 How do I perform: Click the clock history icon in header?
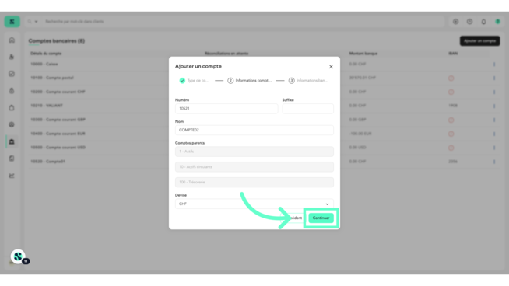click(x=469, y=22)
